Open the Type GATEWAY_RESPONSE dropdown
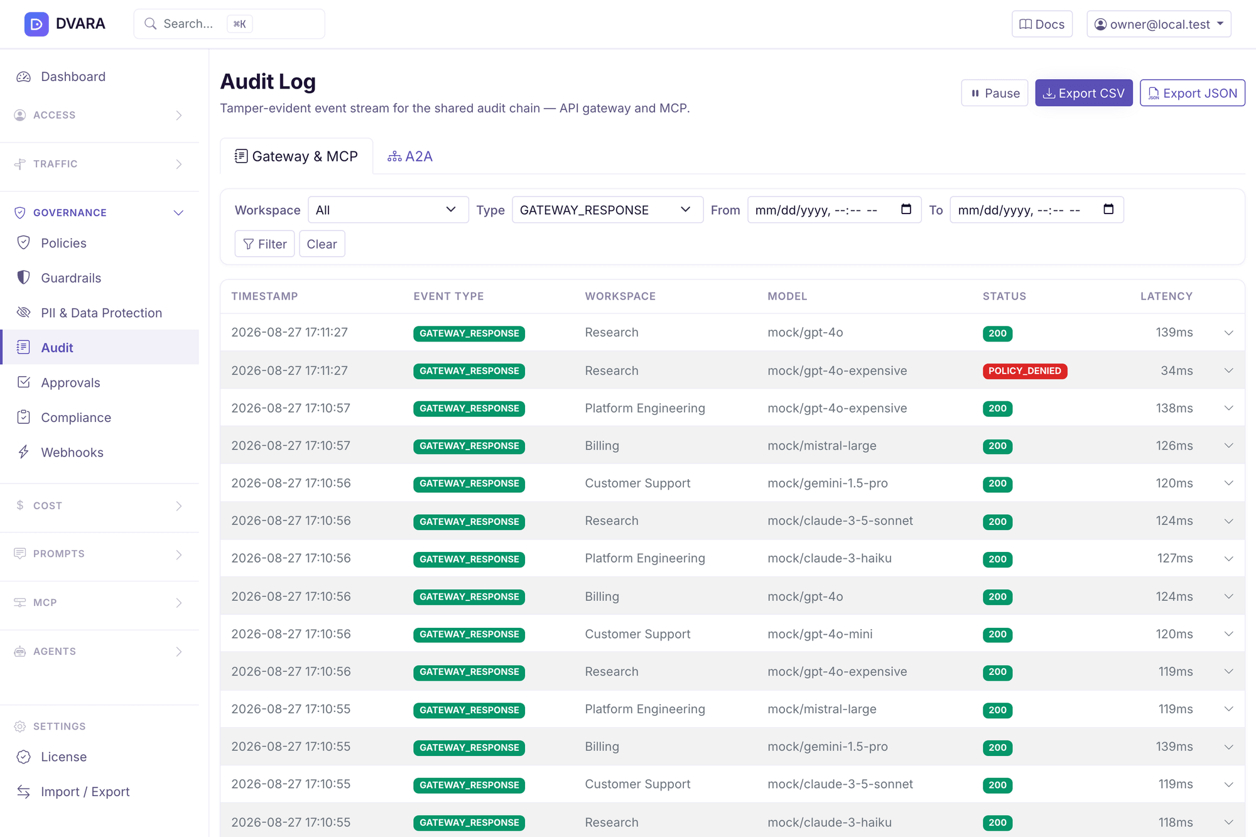Image resolution: width=1256 pixels, height=837 pixels. [x=607, y=210]
